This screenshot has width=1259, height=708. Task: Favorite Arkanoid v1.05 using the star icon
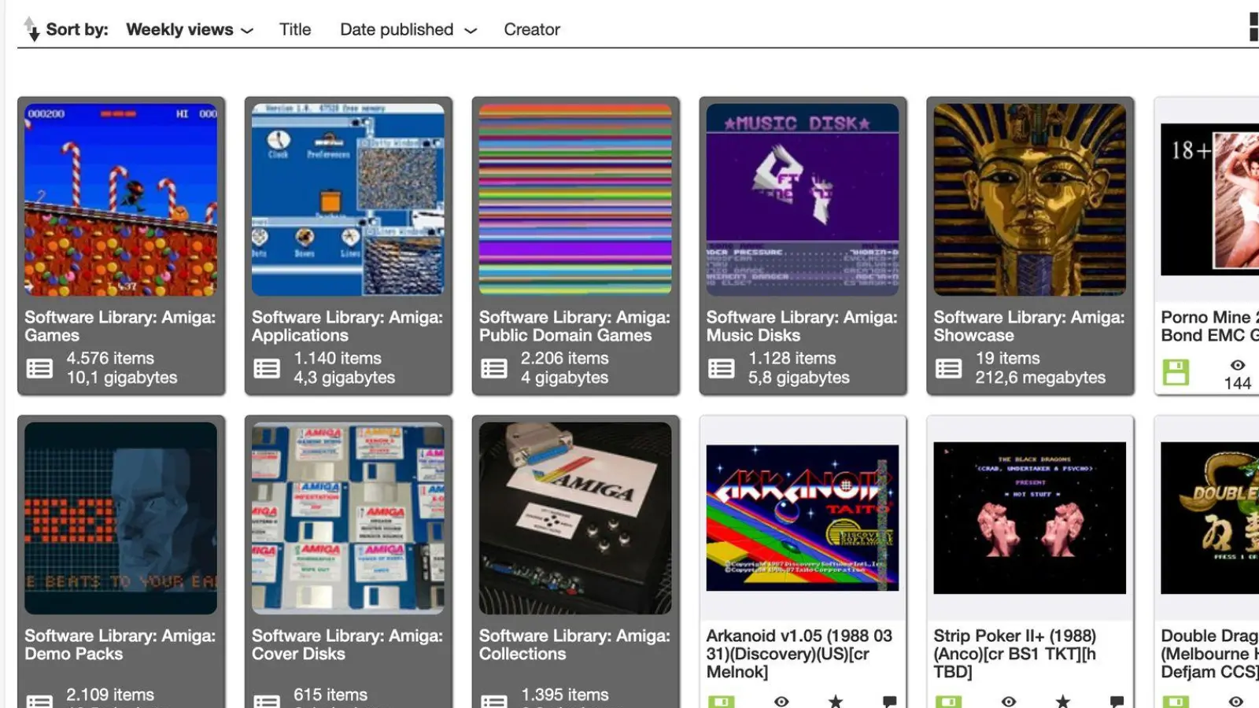click(x=836, y=701)
